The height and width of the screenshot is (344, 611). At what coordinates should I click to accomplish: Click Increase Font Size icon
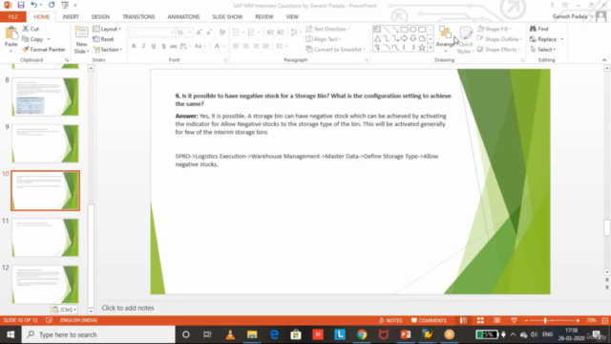[200, 32]
